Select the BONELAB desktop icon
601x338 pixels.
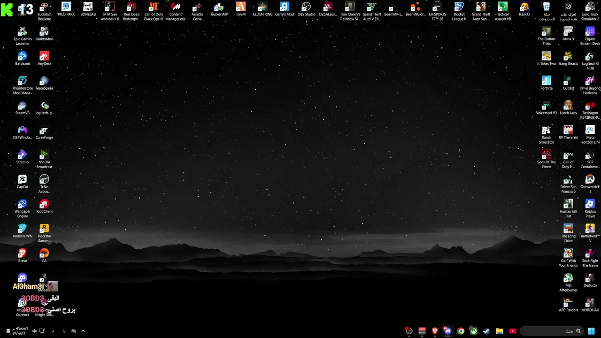(x=88, y=9)
